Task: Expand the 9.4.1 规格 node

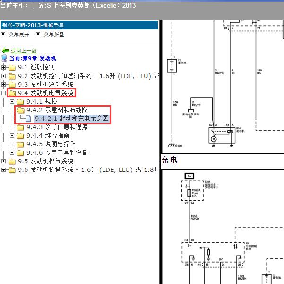Action: click(12, 101)
